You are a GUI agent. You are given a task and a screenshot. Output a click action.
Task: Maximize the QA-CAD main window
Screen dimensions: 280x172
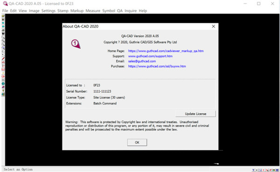[x=259, y=4]
